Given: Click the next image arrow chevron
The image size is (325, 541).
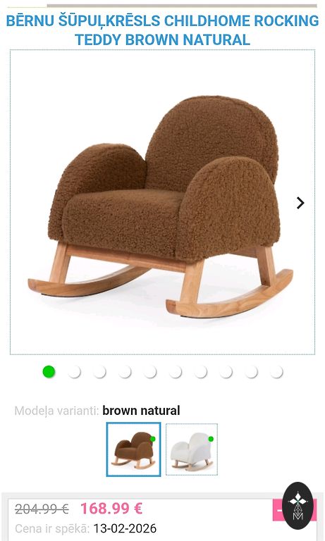Looking at the screenshot, I should click(300, 203).
